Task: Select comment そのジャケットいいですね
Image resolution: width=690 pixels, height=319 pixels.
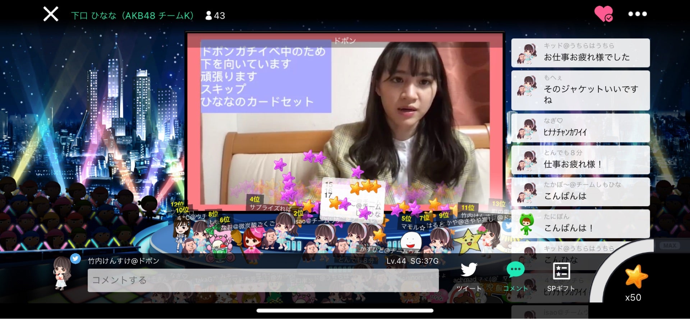Action: coord(580,91)
